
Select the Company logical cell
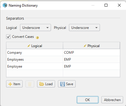click(x=35, y=53)
